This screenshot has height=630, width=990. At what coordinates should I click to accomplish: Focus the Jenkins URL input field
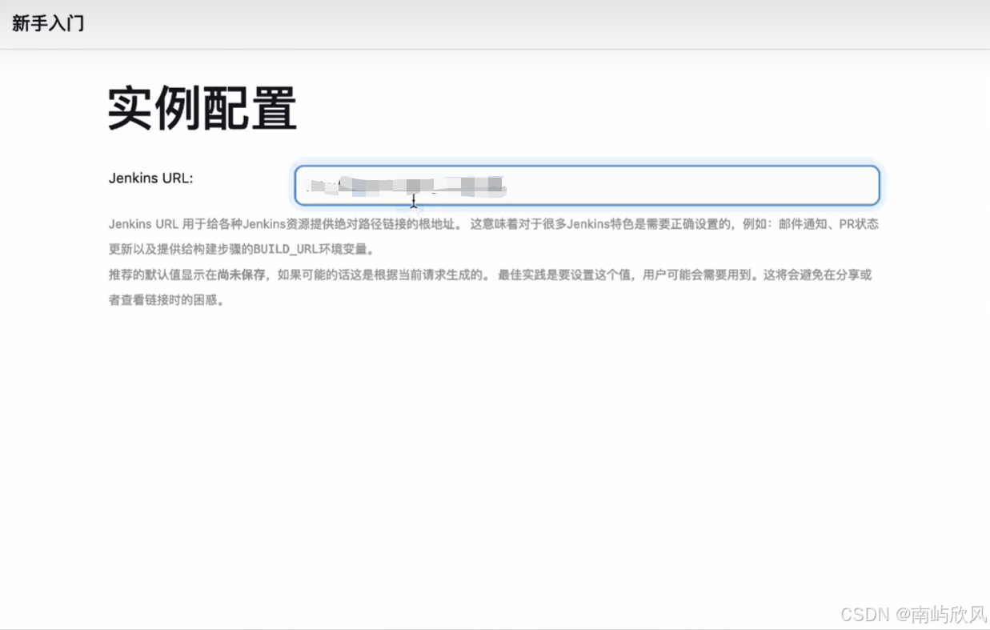(x=587, y=186)
